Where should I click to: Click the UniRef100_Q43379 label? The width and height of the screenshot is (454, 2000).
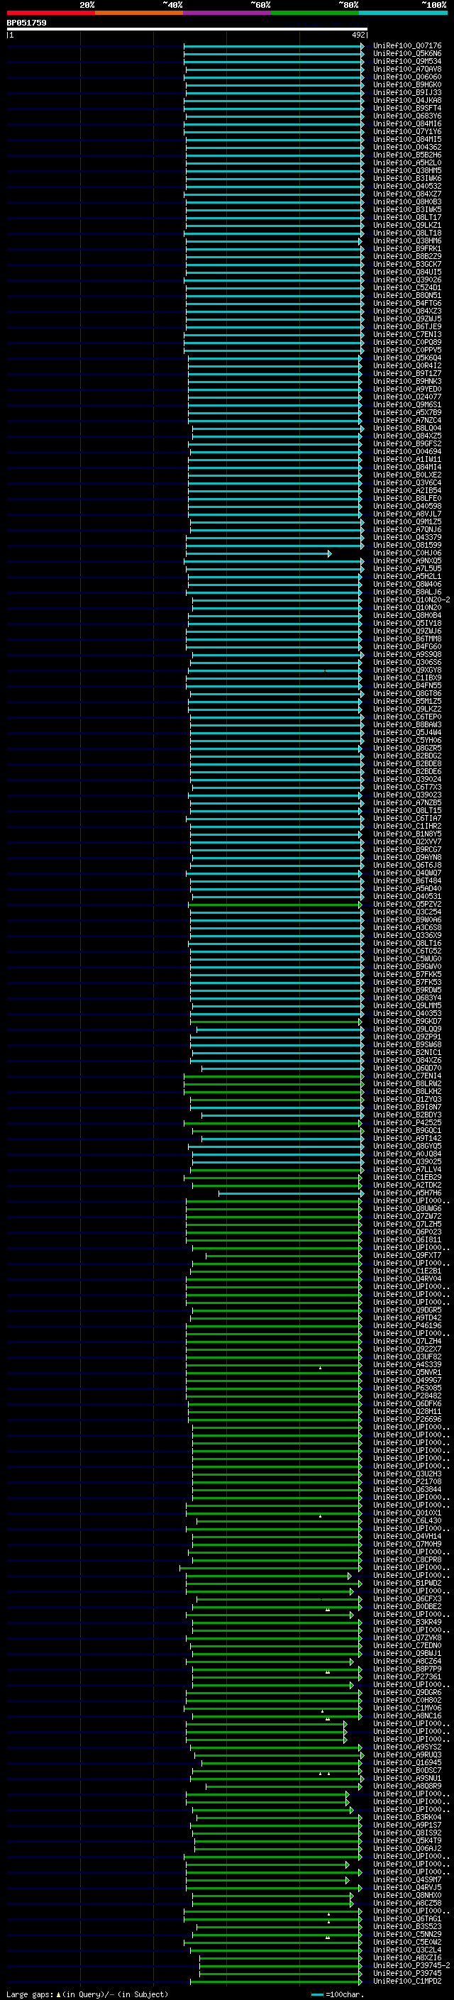407,538
